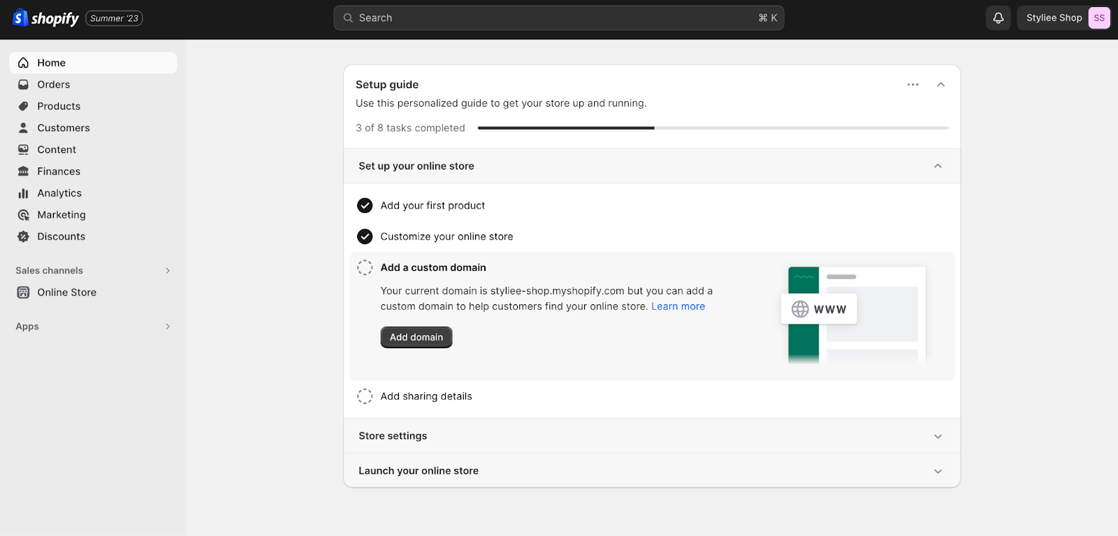
Task: Open the notifications bell icon
Action: click(998, 18)
